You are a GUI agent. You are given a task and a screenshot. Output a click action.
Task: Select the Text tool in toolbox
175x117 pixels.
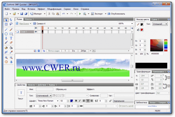[x=11, y=38]
